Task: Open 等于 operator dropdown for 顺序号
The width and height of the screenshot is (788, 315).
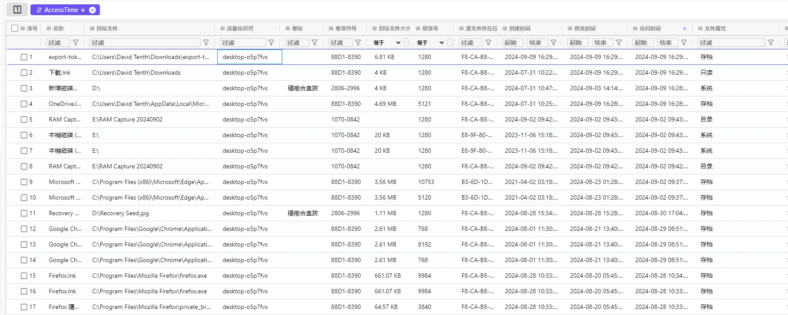Action: (430, 43)
